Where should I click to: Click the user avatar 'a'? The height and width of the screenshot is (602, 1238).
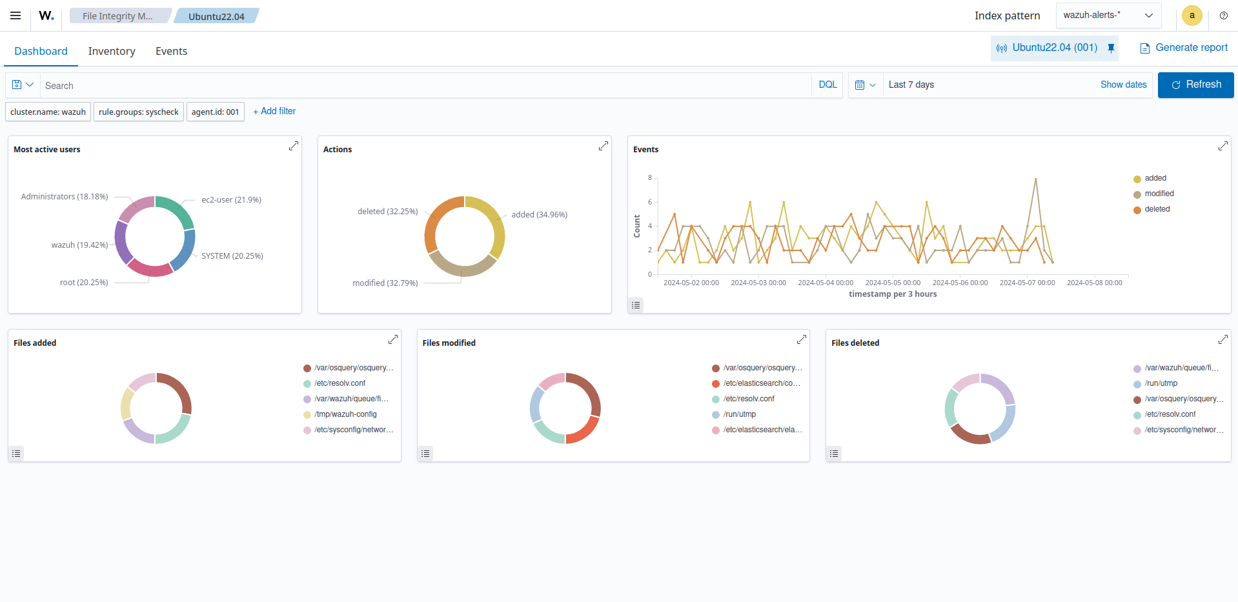pos(1192,15)
